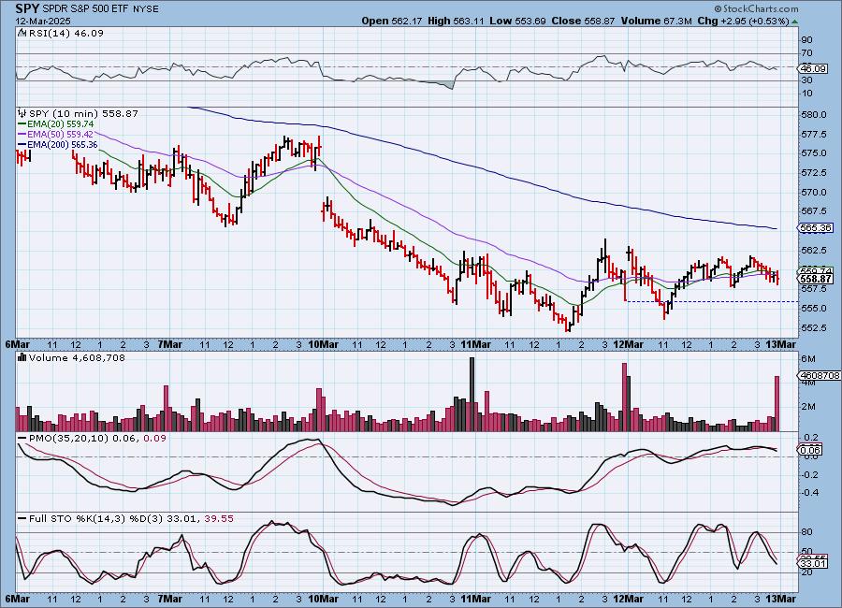Screen dimensions: 842x608
Task: Click the 'SPY (10 min) 558.87' legend label
Action: point(83,113)
